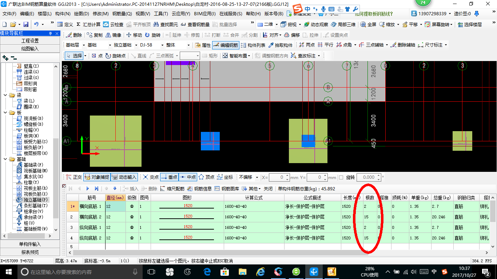Toggle 对象捕捉 object snap

[97, 177]
